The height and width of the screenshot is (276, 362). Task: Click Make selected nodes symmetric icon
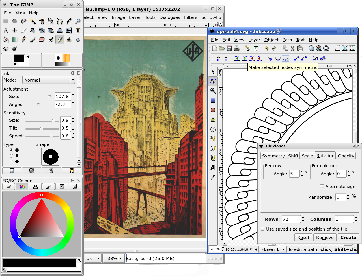pos(285,58)
